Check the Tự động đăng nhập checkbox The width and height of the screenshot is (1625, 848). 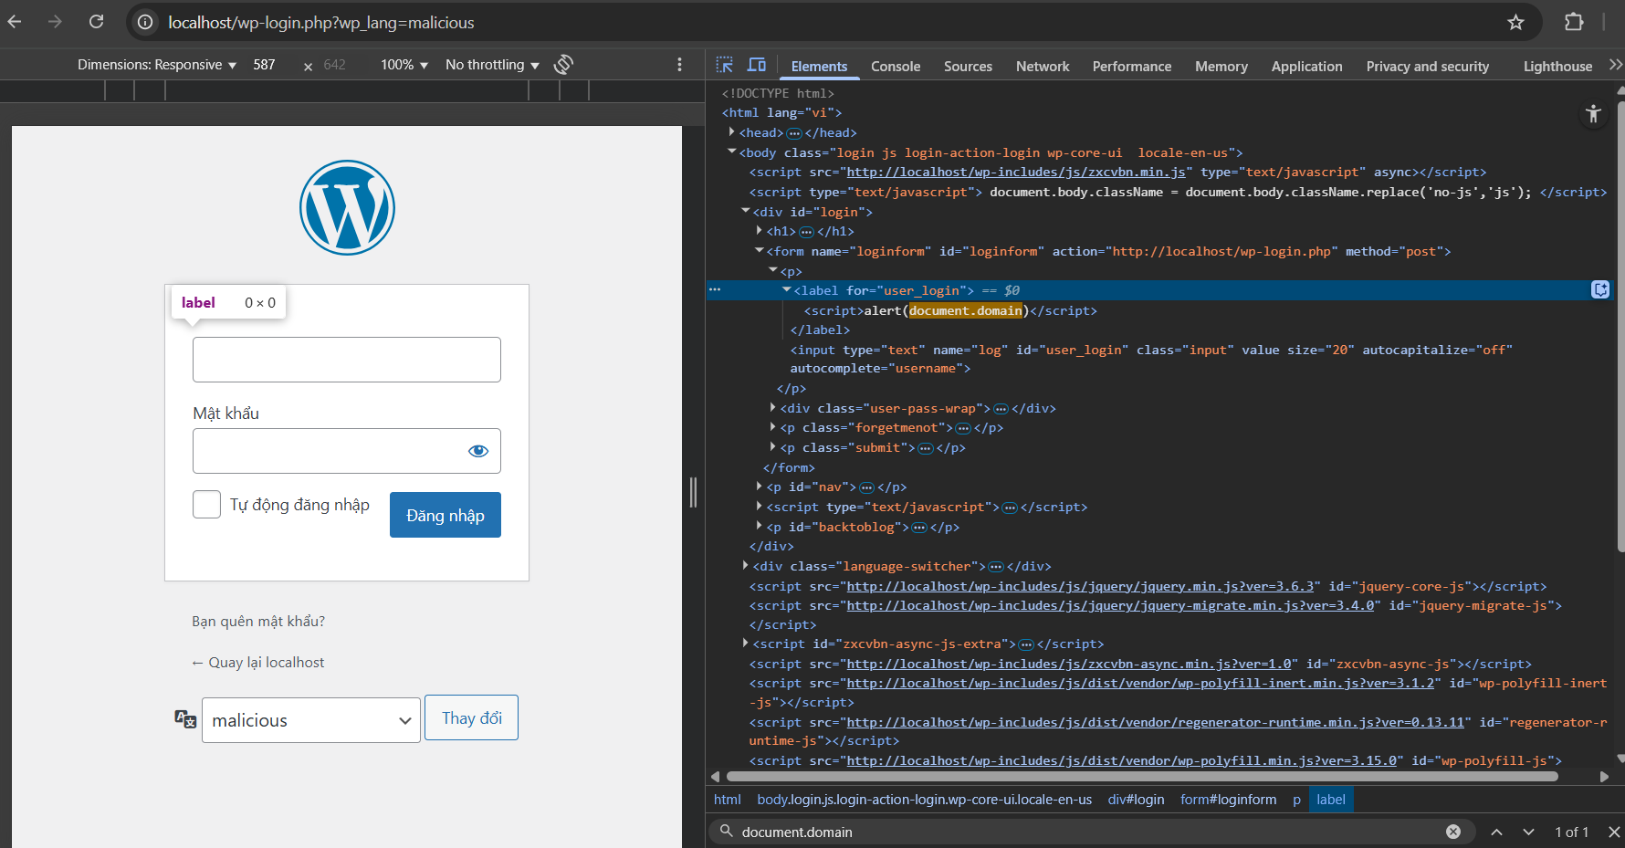206,504
